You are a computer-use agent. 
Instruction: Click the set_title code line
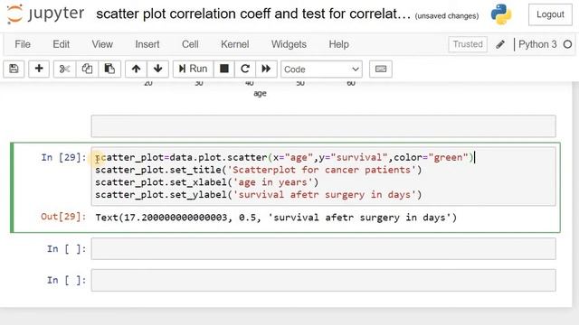pyautogui.click(x=258, y=170)
